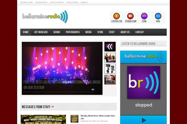Open the Staff page
The width and height of the screenshot is (187, 124).
[x=112, y=32]
